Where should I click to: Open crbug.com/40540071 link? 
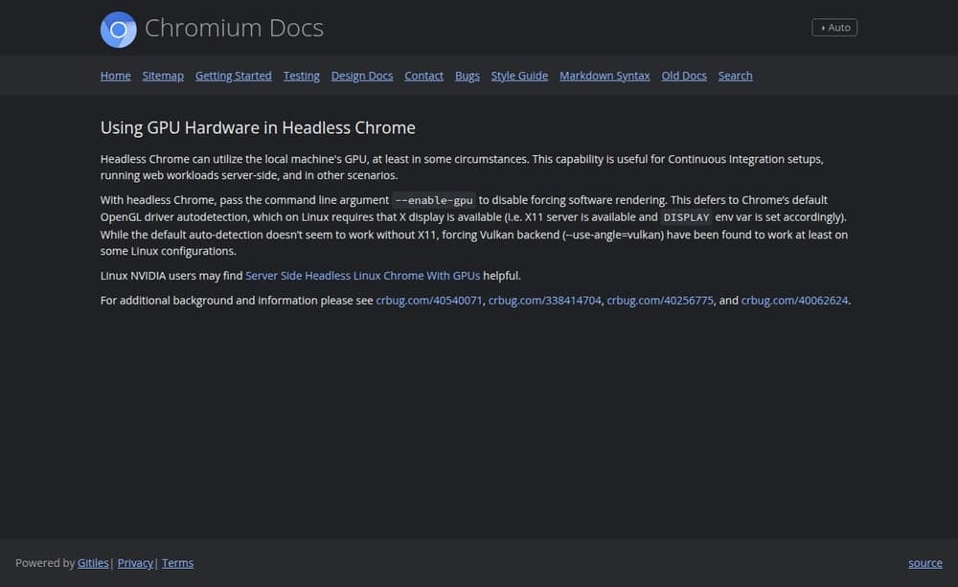point(429,301)
